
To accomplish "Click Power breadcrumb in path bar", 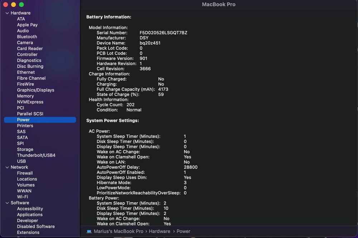I will tap(183, 231).
